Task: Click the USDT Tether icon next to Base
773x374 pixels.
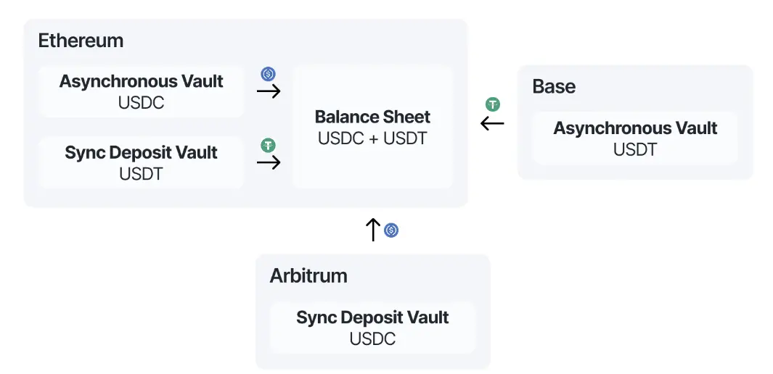Action: click(493, 104)
